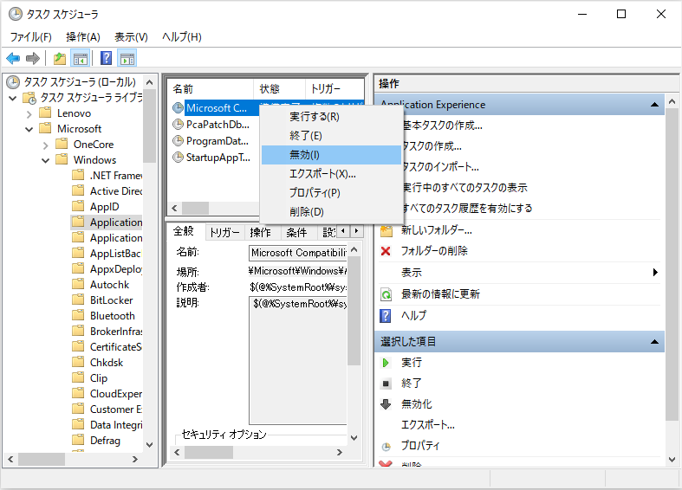Click the green play Run icon
Screen dimensions: 682x490
coord(386,362)
